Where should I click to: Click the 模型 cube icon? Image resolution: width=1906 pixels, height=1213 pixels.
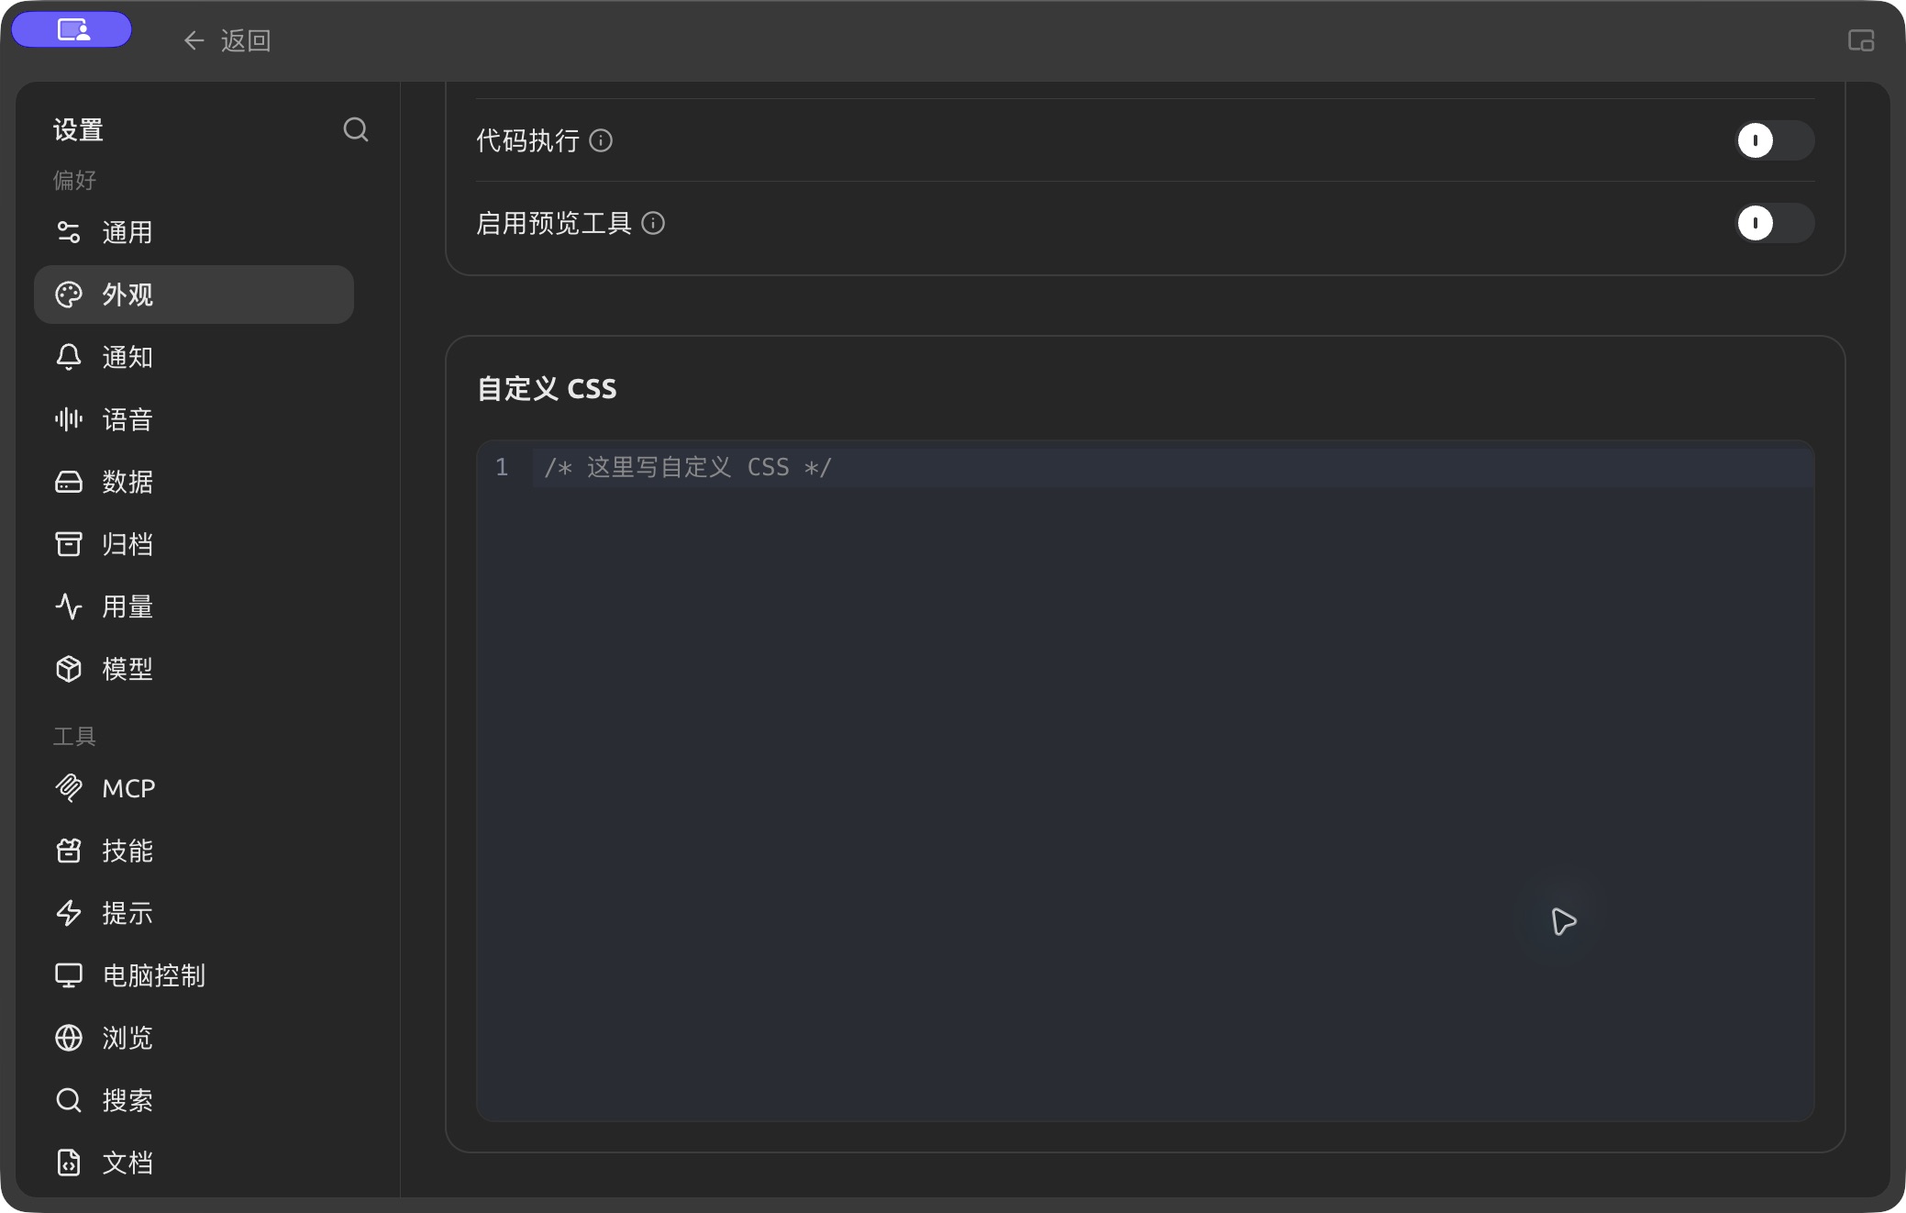tap(69, 669)
